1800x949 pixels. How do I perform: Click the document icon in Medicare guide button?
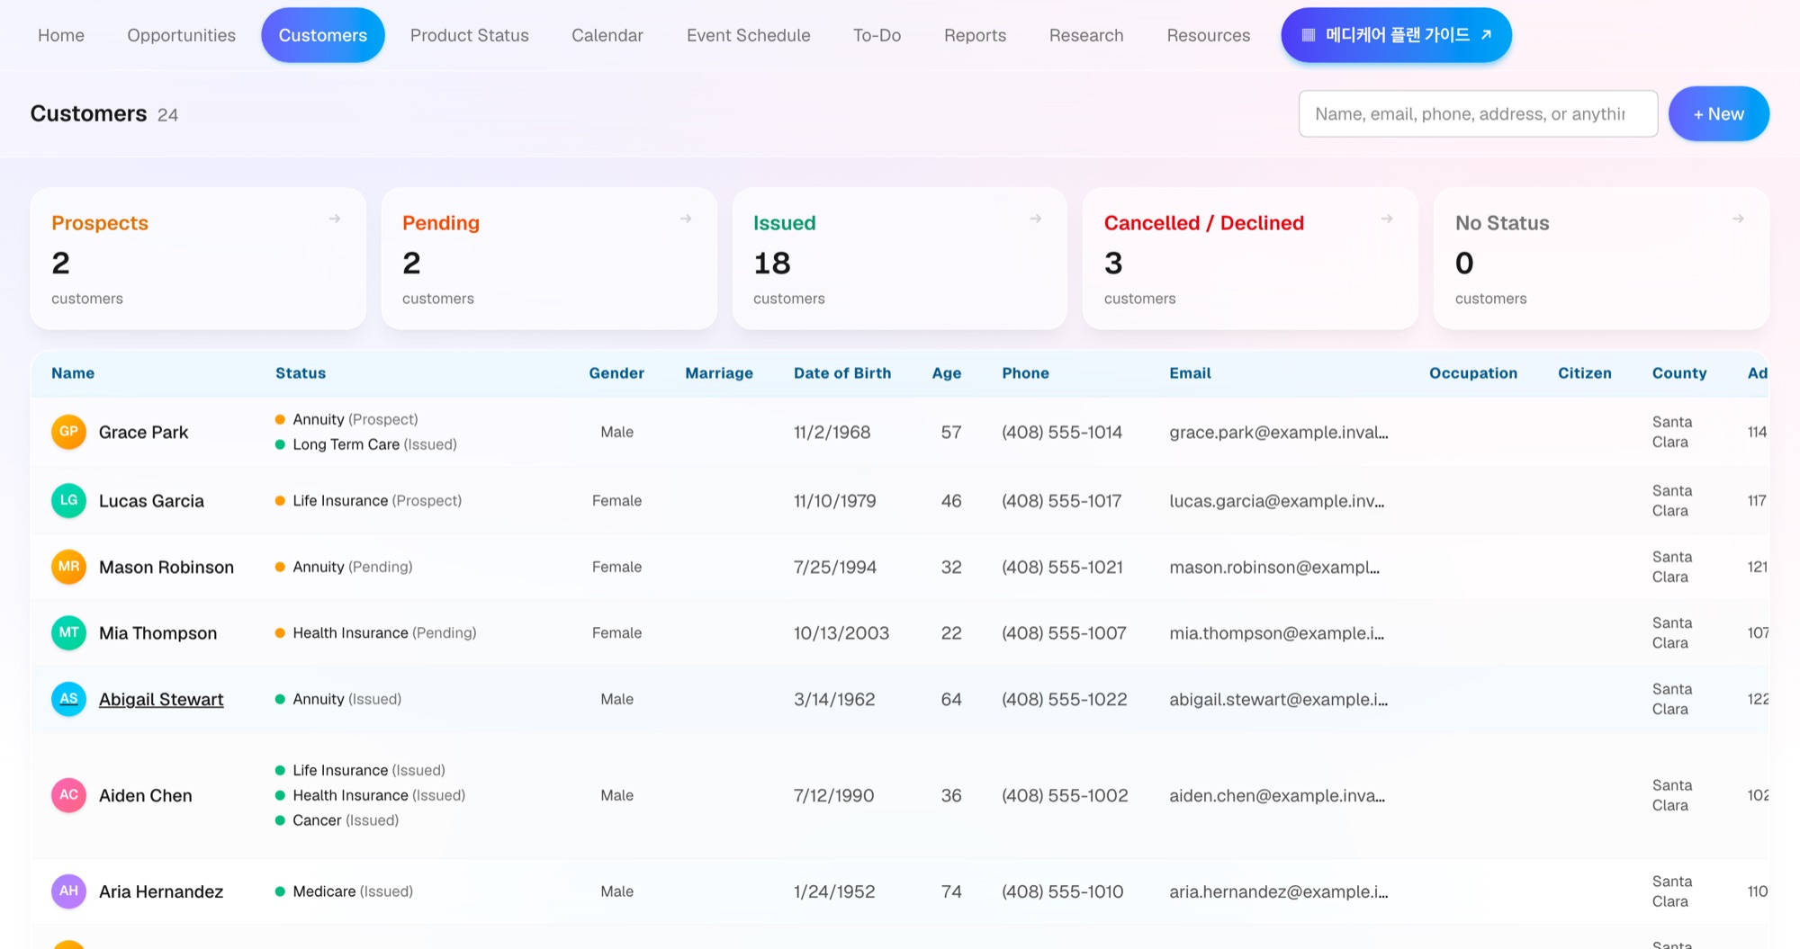coord(1309,35)
